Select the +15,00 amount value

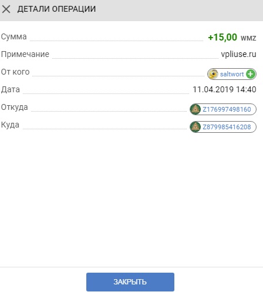tap(222, 37)
